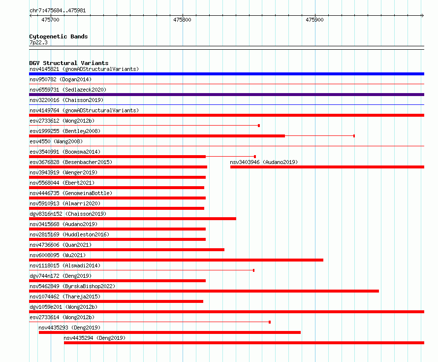Image resolution: width=438 pixels, height=362 pixels.
Task: Click the esv2733612 (Wong2012b) label
Action: pyautogui.click(x=62, y=121)
